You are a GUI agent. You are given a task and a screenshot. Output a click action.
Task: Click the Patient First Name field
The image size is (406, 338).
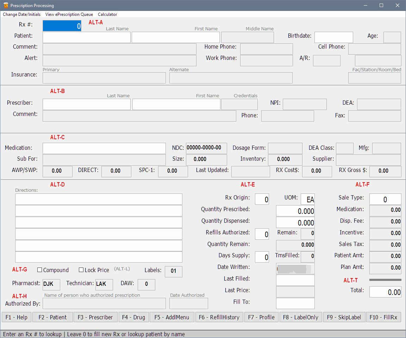click(x=176, y=37)
